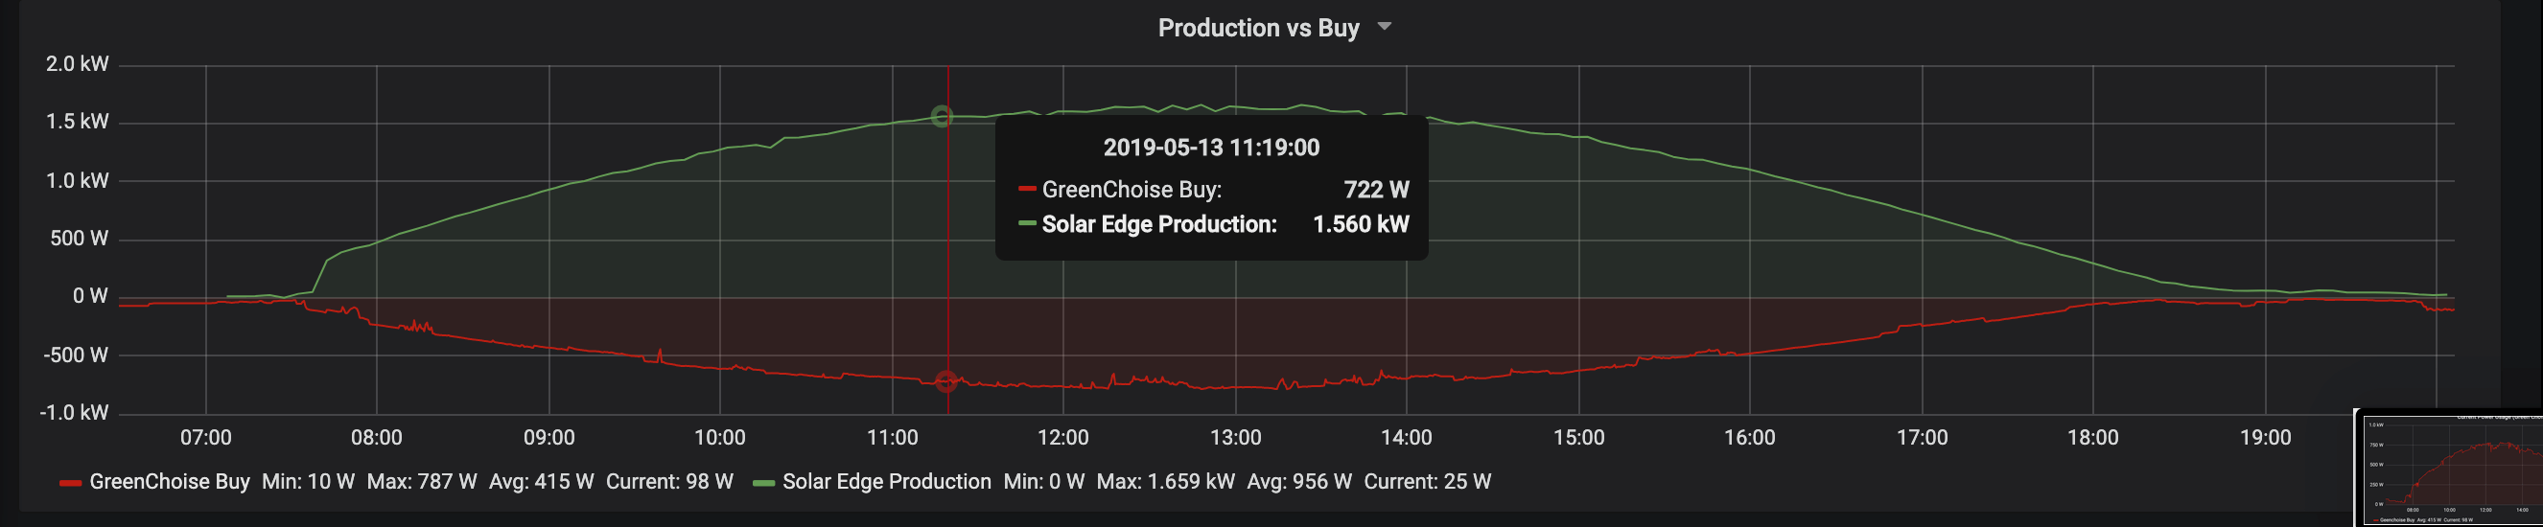Click the red vertical crosshair line on the graph
The height and width of the screenshot is (527, 2543).
pos(948,246)
